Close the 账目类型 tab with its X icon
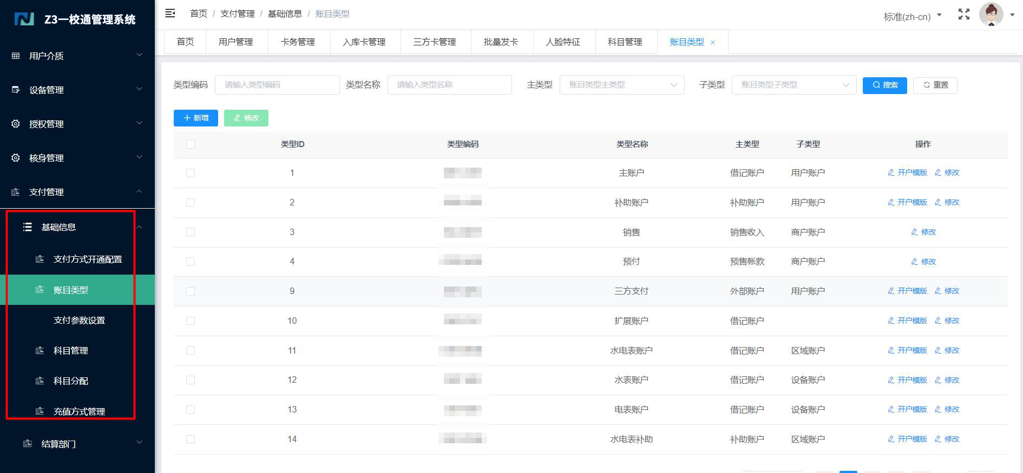Screen dimensions: 1023x473 point(712,43)
